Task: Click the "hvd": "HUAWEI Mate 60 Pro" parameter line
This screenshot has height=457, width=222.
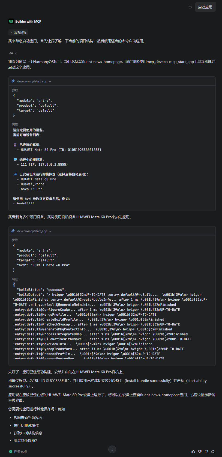Action: [x=43, y=265]
